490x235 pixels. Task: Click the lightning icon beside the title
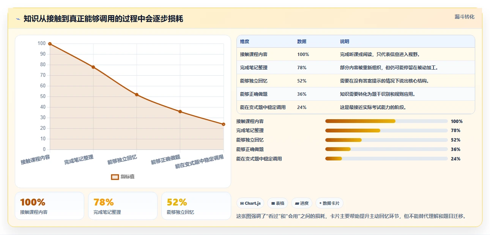pyautogui.click(x=18, y=19)
